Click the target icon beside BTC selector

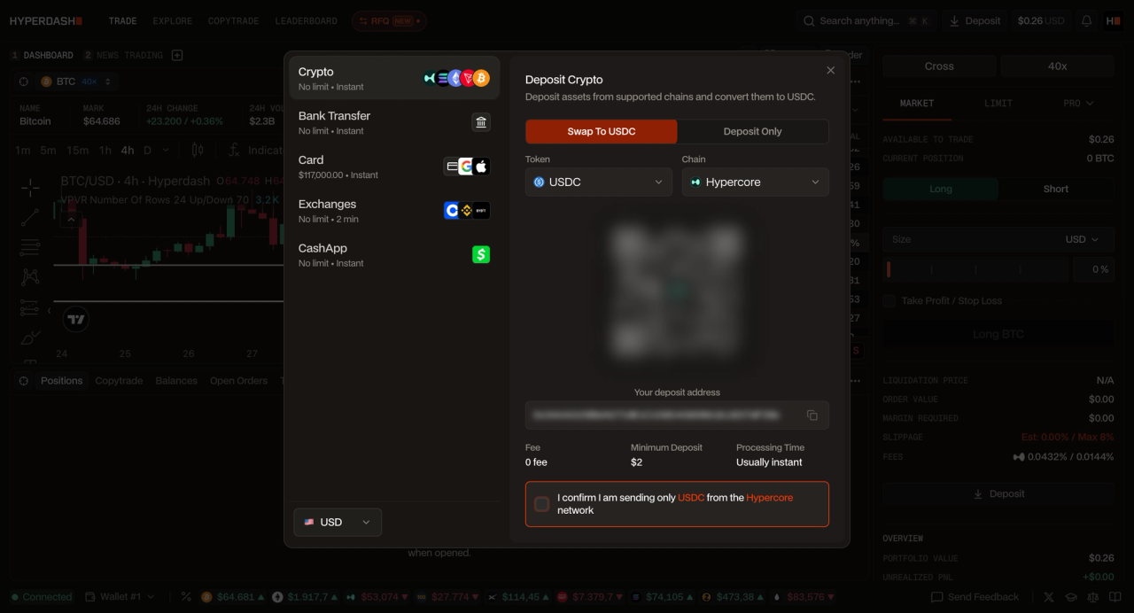(x=24, y=81)
